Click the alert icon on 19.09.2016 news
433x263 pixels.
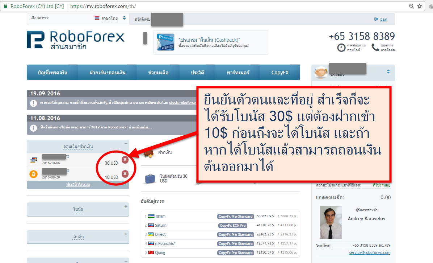coord(33,103)
